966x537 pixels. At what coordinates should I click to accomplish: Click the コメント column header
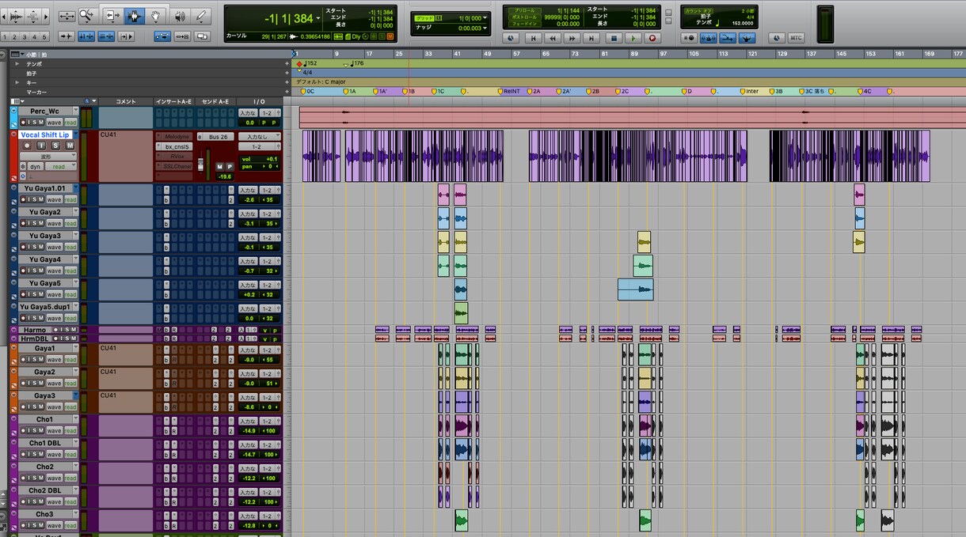pos(126,101)
